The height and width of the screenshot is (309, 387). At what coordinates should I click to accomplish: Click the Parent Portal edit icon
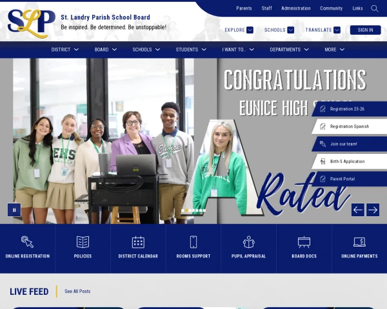click(322, 179)
